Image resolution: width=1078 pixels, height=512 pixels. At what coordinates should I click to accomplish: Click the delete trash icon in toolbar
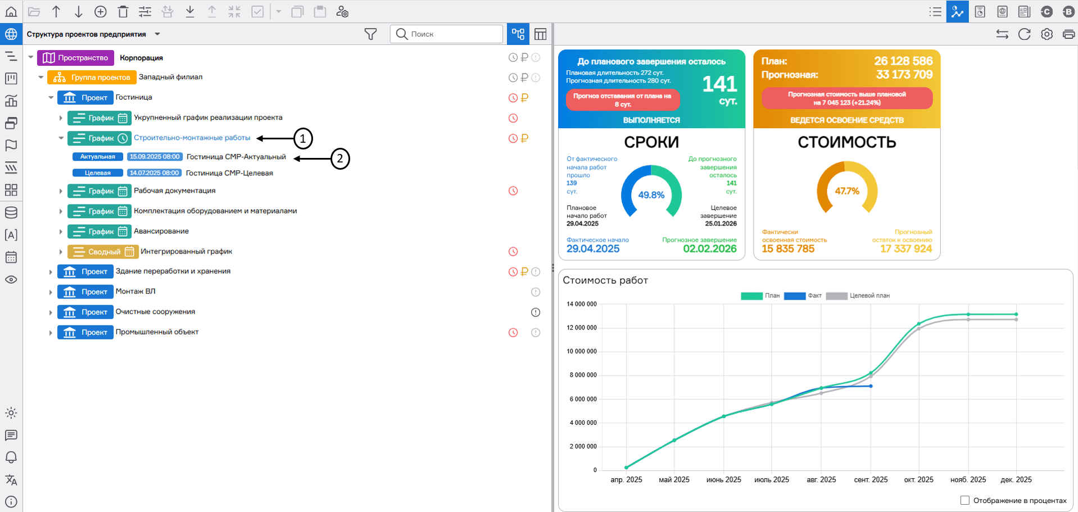(123, 12)
